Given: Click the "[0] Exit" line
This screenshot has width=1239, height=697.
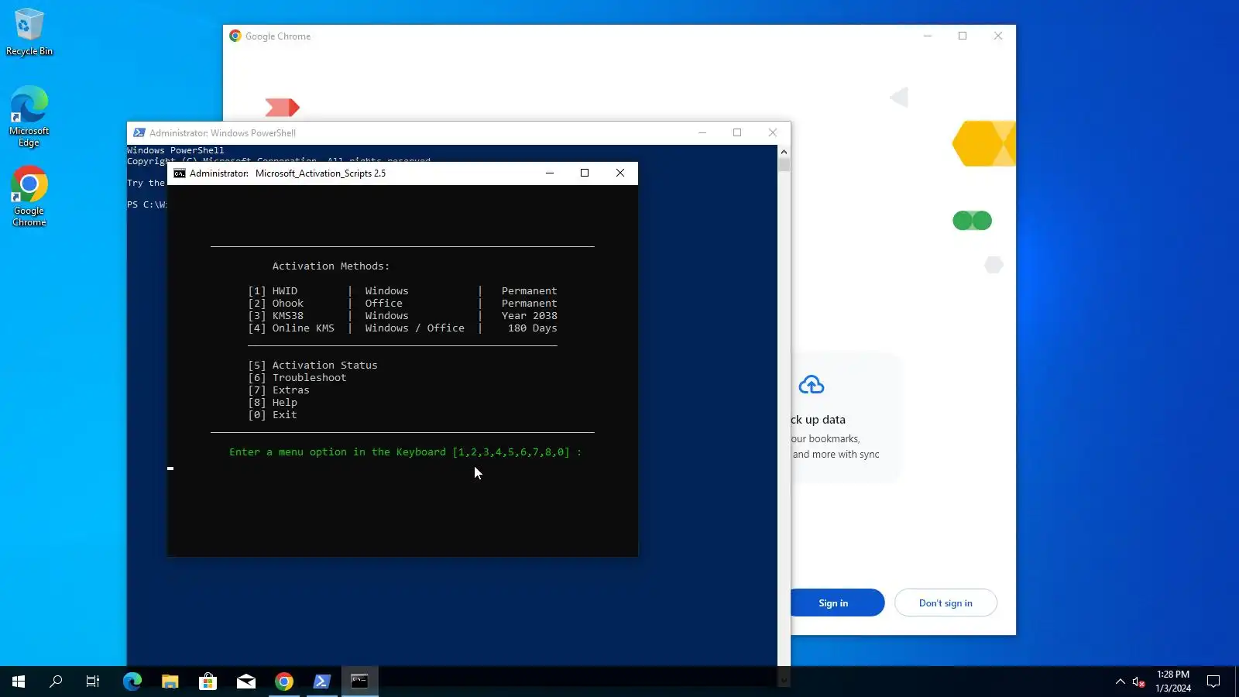Looking at the screenshot, I should (x=273, y=415).
